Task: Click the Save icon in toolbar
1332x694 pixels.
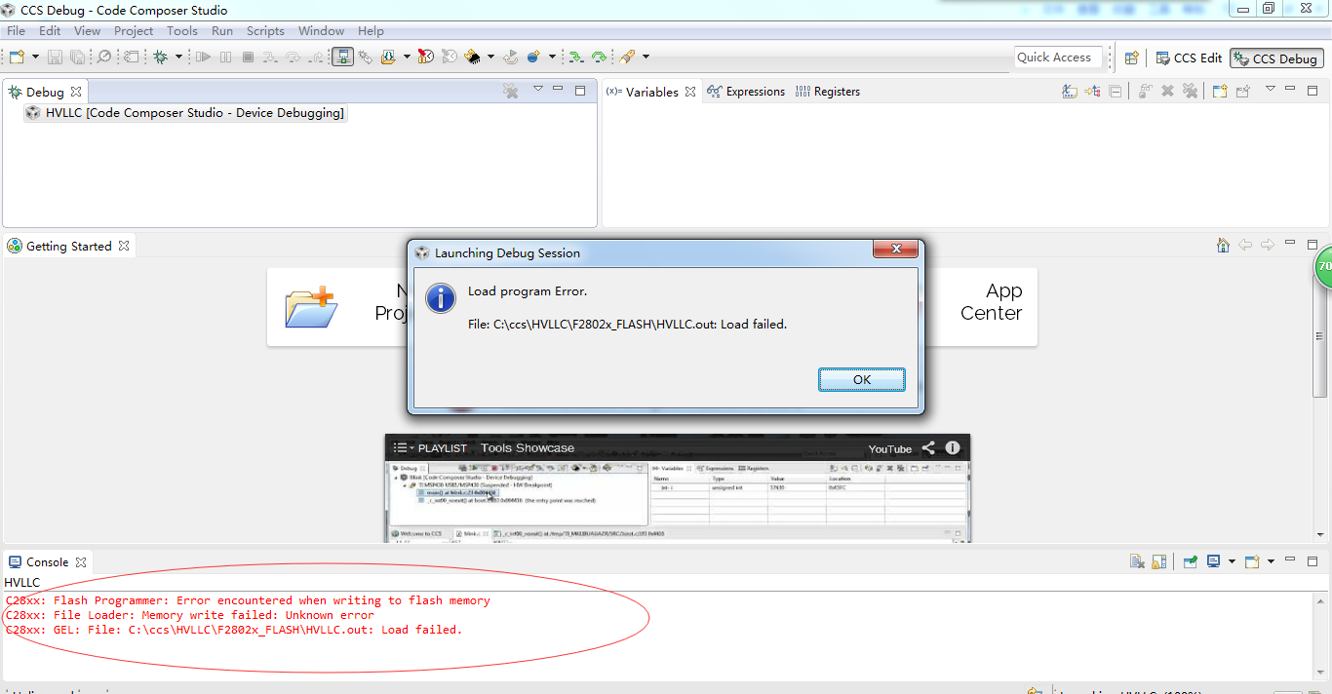Action: coord(55,57)
